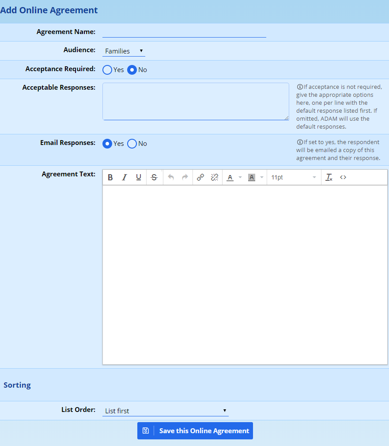Toggle strikethrough text formatting
This screenshot has width=389, height=446.
(x=154, y=177)
